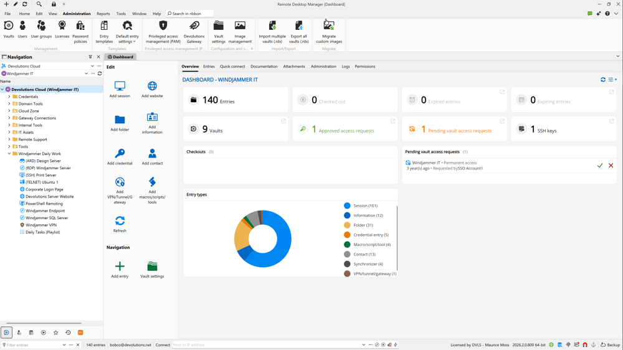Switch to the Entries tab
Screen dimensions: 623x350
click(209, 67)
